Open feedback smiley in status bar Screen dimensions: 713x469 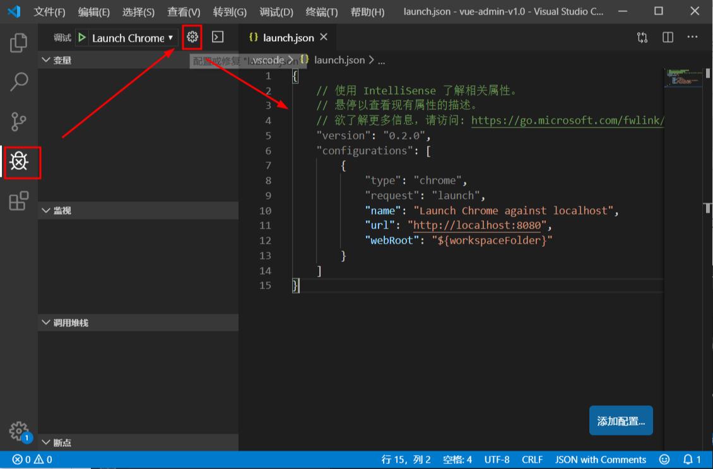coord(664,460)
